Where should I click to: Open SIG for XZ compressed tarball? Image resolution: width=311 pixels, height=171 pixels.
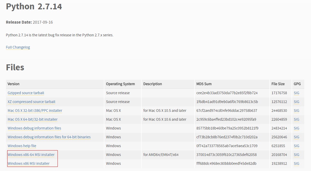(296, 102)
